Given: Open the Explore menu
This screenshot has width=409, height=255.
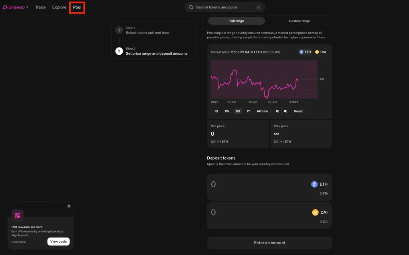Looking at the screenshot, I should tap(59, 7).
